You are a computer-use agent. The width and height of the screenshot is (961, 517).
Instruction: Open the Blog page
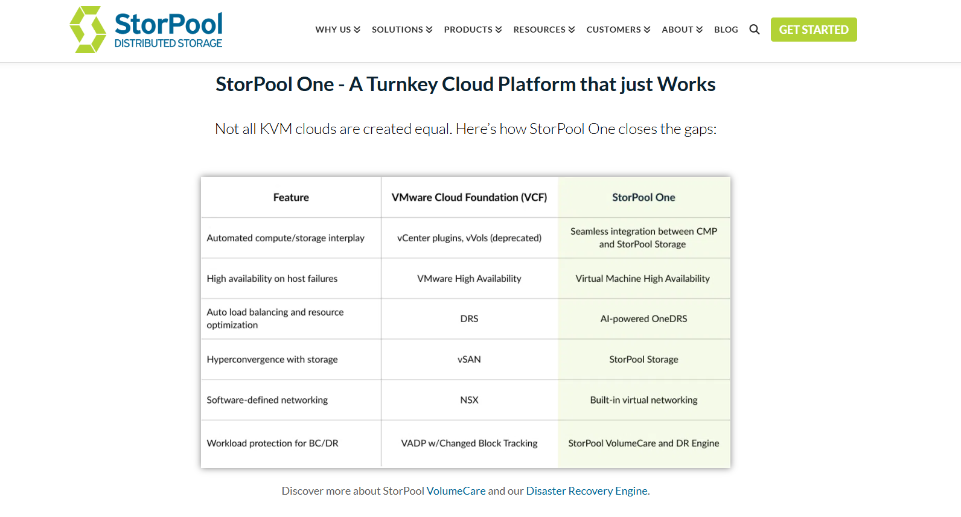[726, 30]
